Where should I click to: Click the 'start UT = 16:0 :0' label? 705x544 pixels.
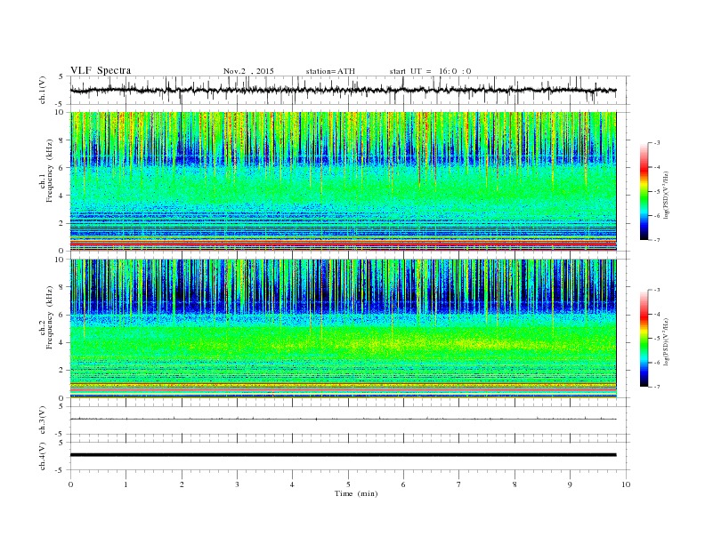(430, 71)
